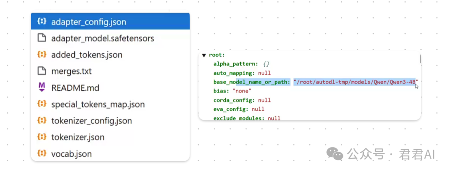The width and height of the screenshot is (449, 172).
Task: Open the README.md file name
Action: coord(75,87)
